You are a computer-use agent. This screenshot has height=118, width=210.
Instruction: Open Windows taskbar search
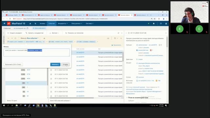coord(8,106)
